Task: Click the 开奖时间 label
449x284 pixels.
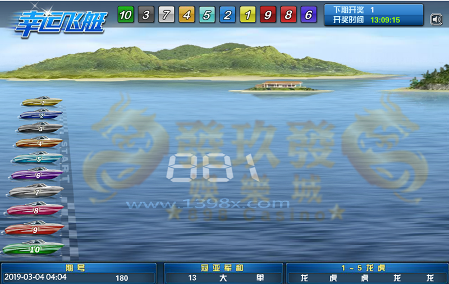Action: 349,20
